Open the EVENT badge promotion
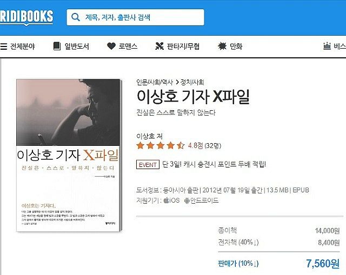This screenshot has height=275, width=346. tap(148, 165)
